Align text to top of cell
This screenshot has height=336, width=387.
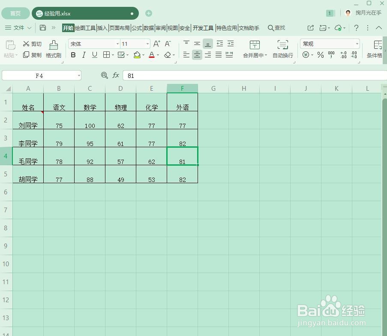[186, 44]
